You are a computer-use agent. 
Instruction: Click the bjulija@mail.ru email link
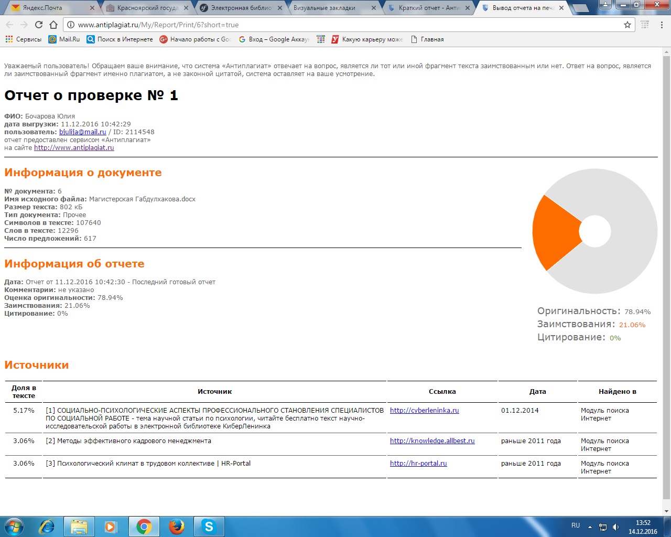pyautogui.click(x=82, y=132)
